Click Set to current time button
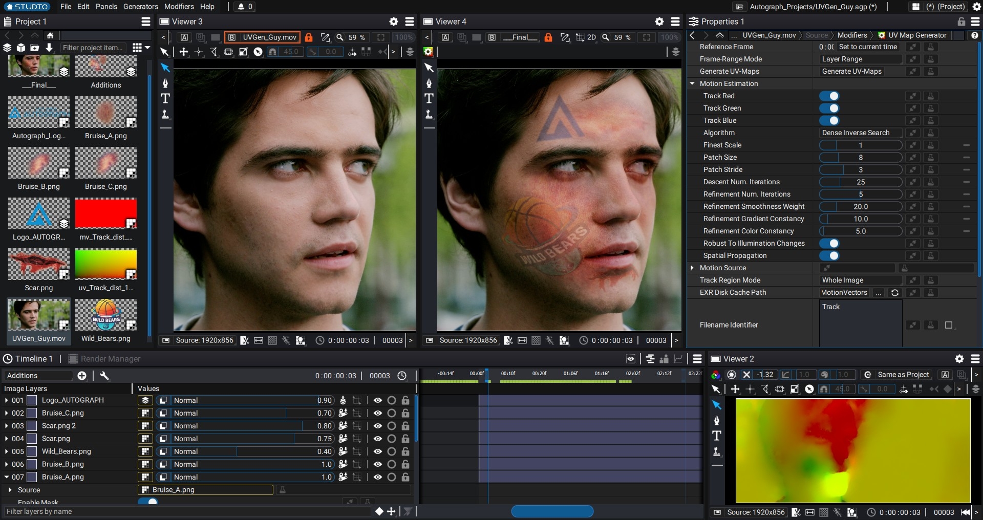 pyautogui.click(x=867, y=47)
